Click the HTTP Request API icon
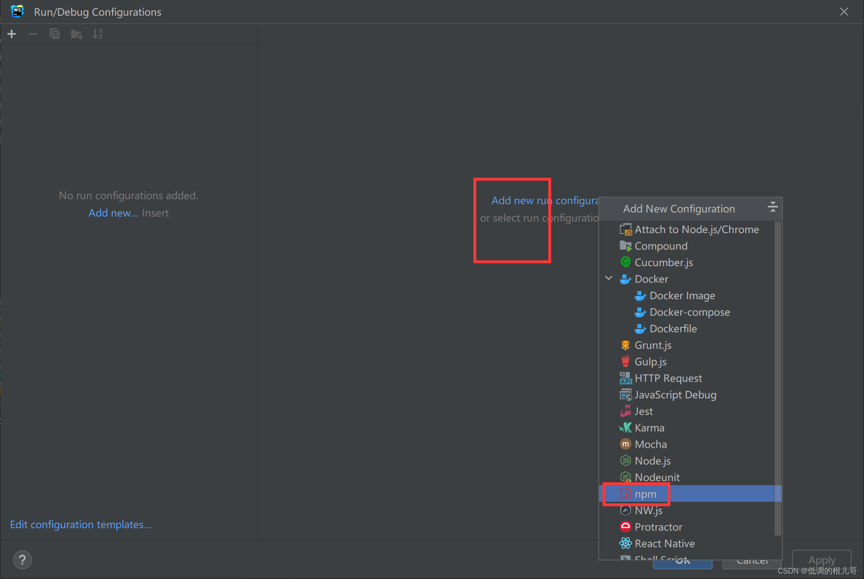The width and height of the screenshot is (864, 579). coord(626,378)
